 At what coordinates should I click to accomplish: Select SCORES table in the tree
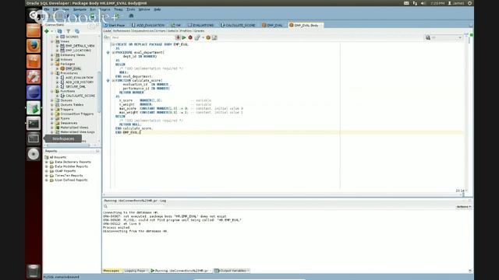click(x=72, y=37)
